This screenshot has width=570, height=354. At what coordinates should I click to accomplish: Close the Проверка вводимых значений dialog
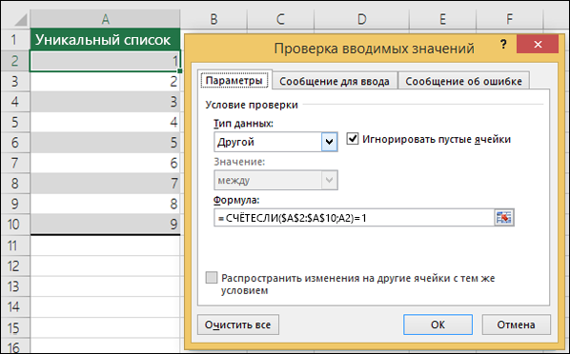pos(538,45)
